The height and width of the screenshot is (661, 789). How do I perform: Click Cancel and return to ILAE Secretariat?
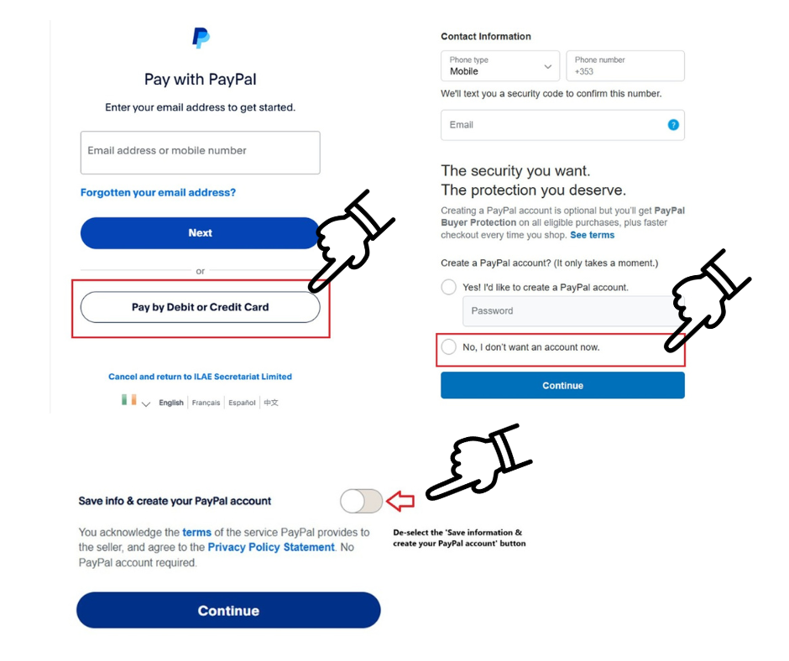point(200,377)
